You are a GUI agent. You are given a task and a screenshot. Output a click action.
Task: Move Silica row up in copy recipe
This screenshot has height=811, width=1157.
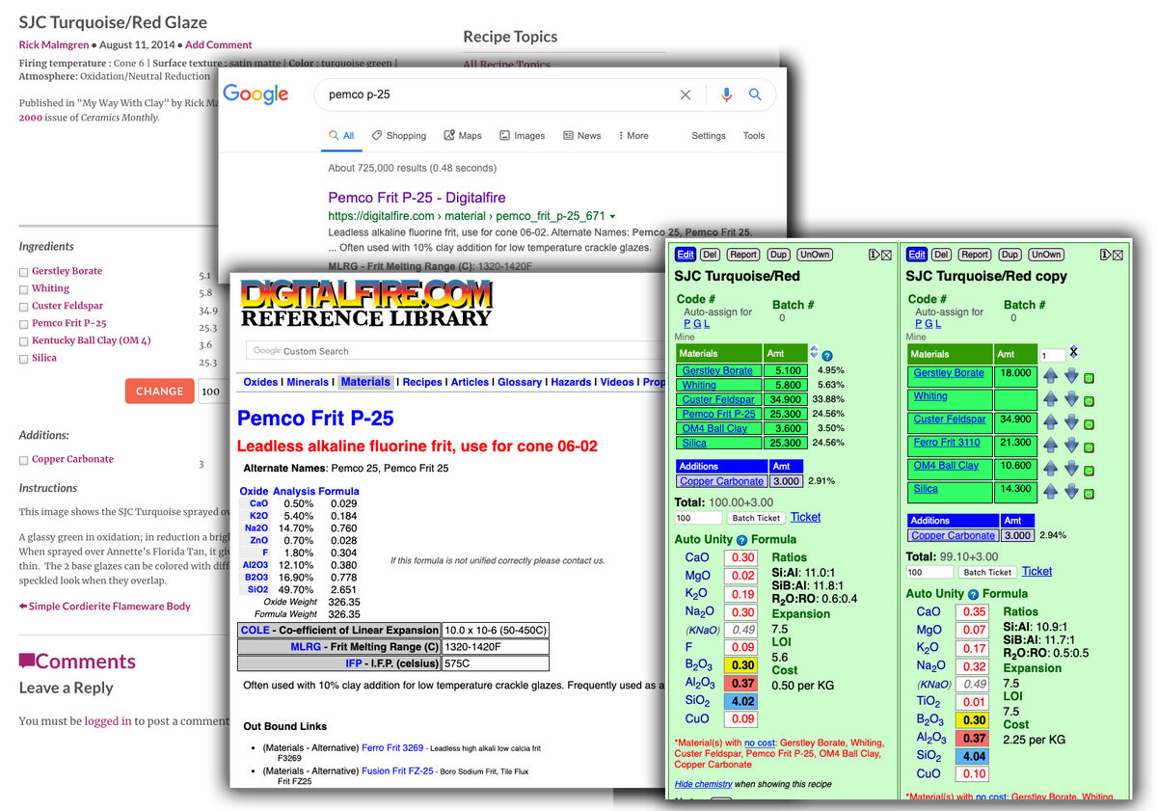pyautogui.click(x=1050, y=491)
